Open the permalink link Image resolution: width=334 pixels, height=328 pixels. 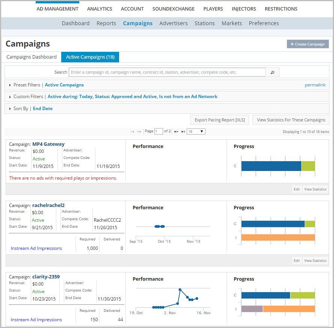(315, 85)
